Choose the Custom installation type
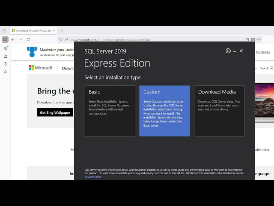The width and height of the screenshot is (274, 206). (x=164, y=111)
